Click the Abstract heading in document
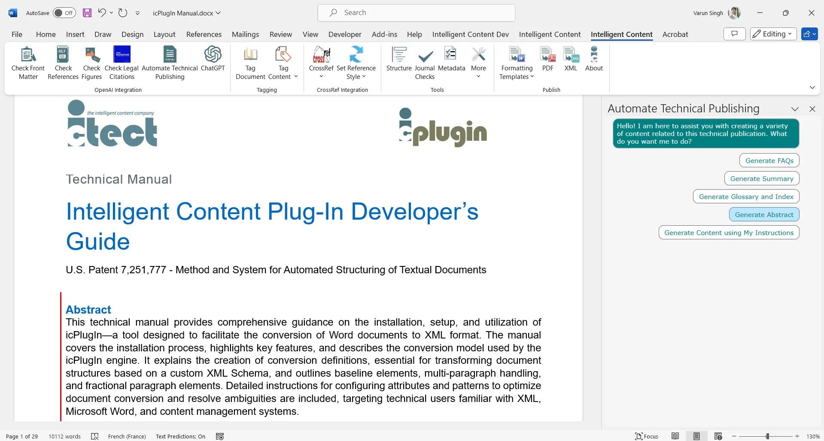Screen dimensions: 824x441 click(88, 310)
